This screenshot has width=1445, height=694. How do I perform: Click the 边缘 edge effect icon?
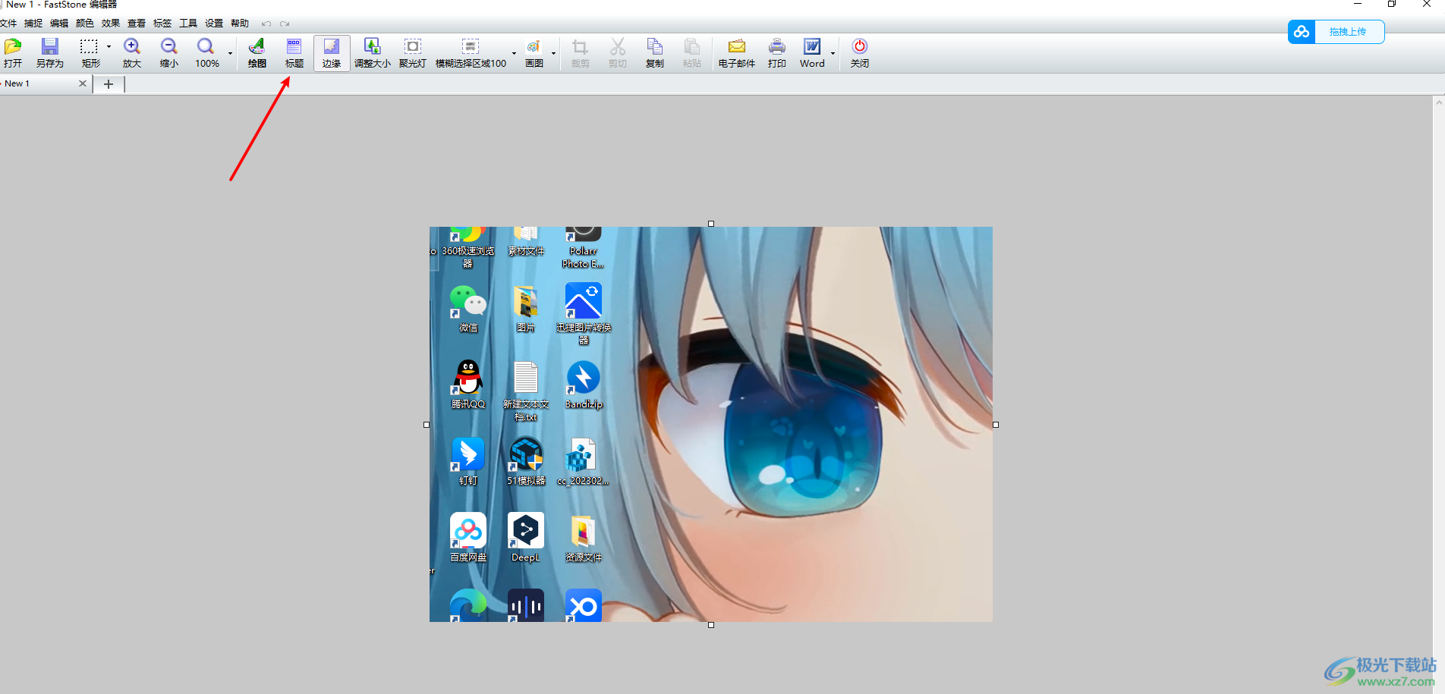click(332, 47)
